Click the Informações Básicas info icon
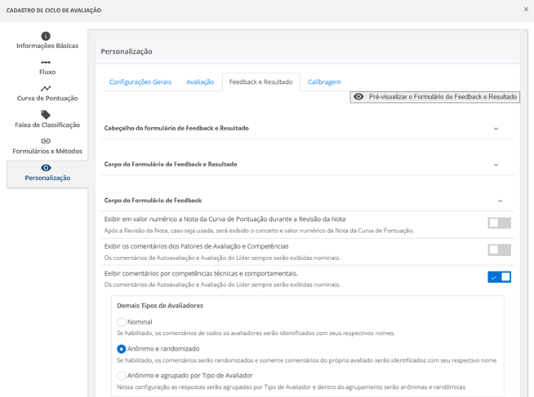Viewport: 534px width, 397px height. tap(46, 36)
